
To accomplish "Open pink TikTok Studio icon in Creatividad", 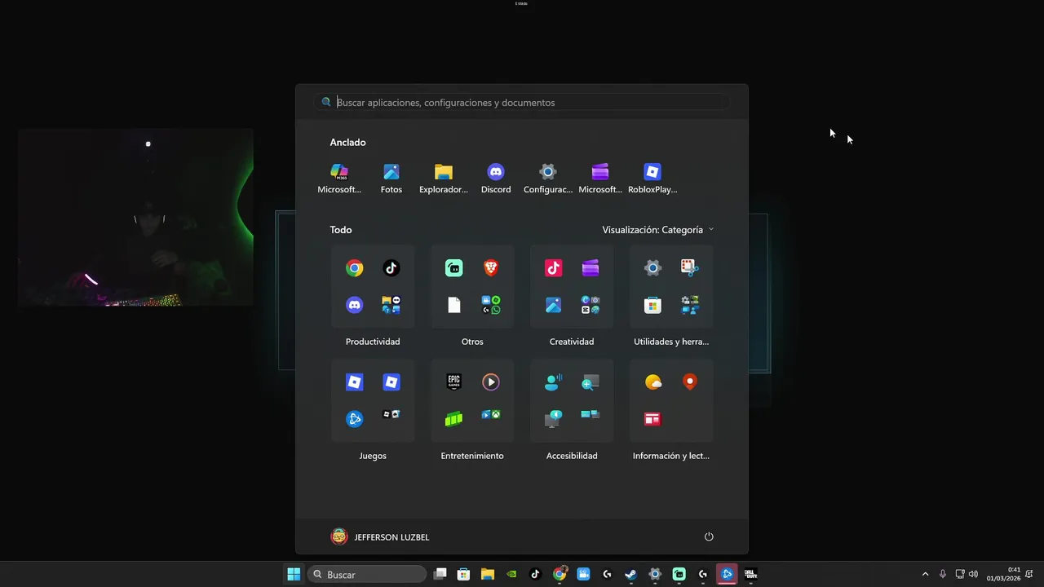I will pyautogui.click(x=554, y=268).
